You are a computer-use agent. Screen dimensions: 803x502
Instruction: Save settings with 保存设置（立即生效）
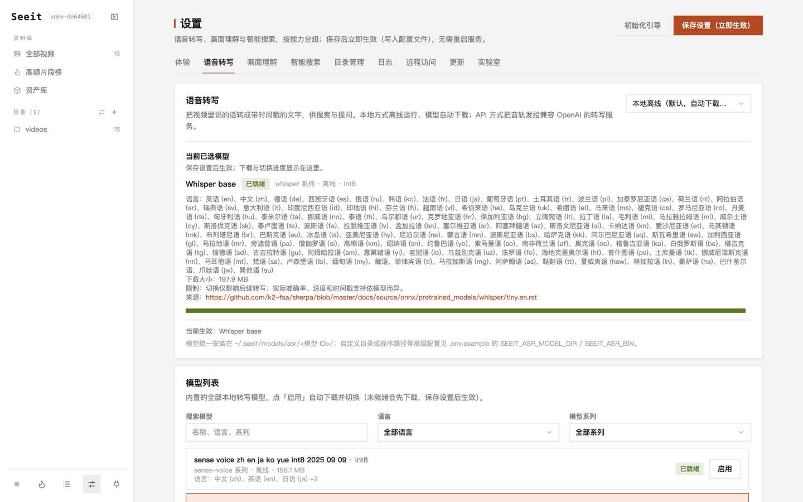[718, 26]
